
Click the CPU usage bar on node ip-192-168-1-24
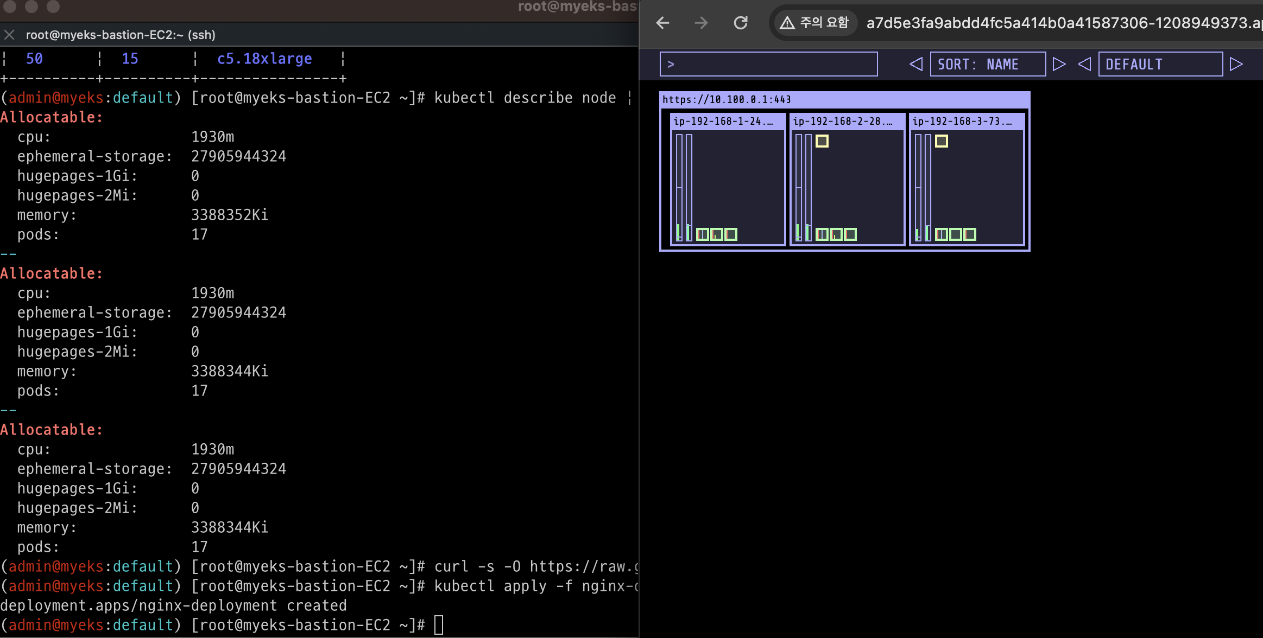tap(679, 187)
